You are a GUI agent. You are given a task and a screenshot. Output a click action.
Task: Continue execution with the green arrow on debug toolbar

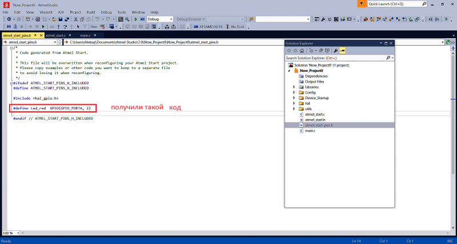click(x=43, y=27)
